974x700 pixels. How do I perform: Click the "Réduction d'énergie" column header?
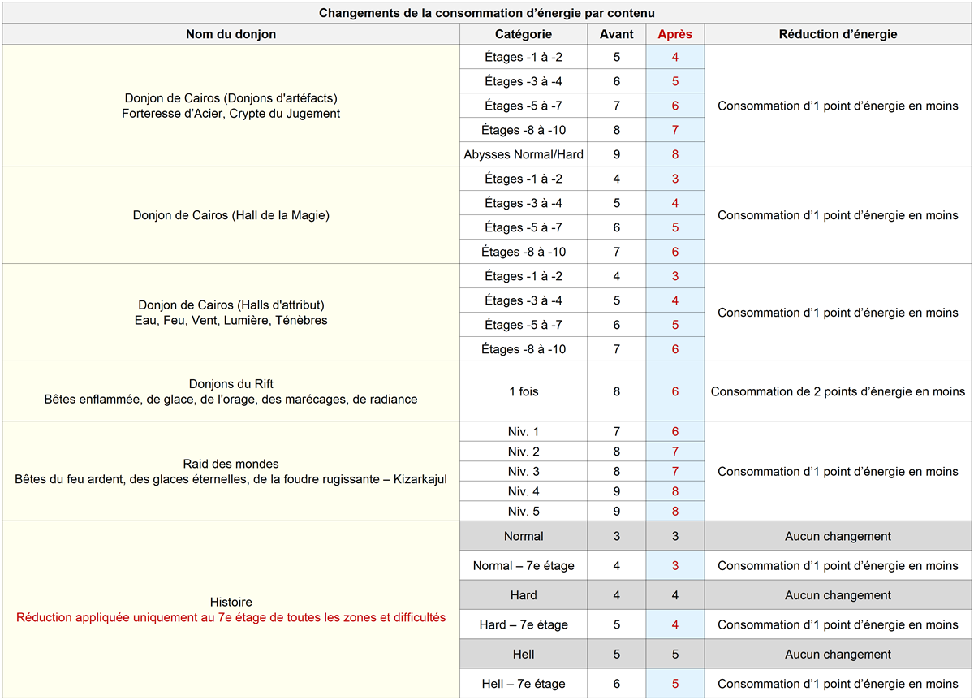[838, 34]
